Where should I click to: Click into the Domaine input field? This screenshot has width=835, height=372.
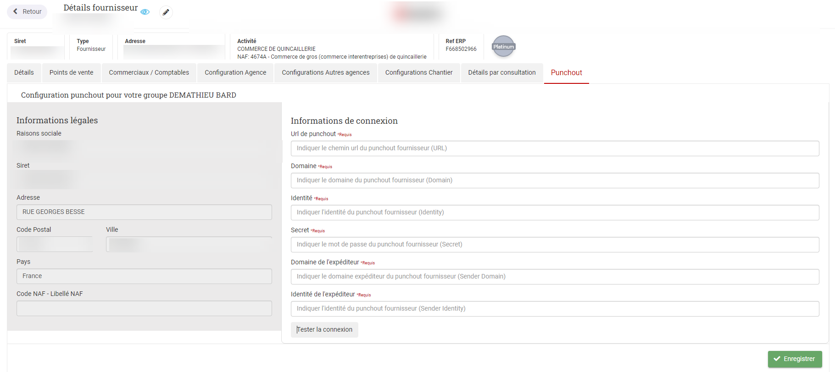(x=555, y=181)
